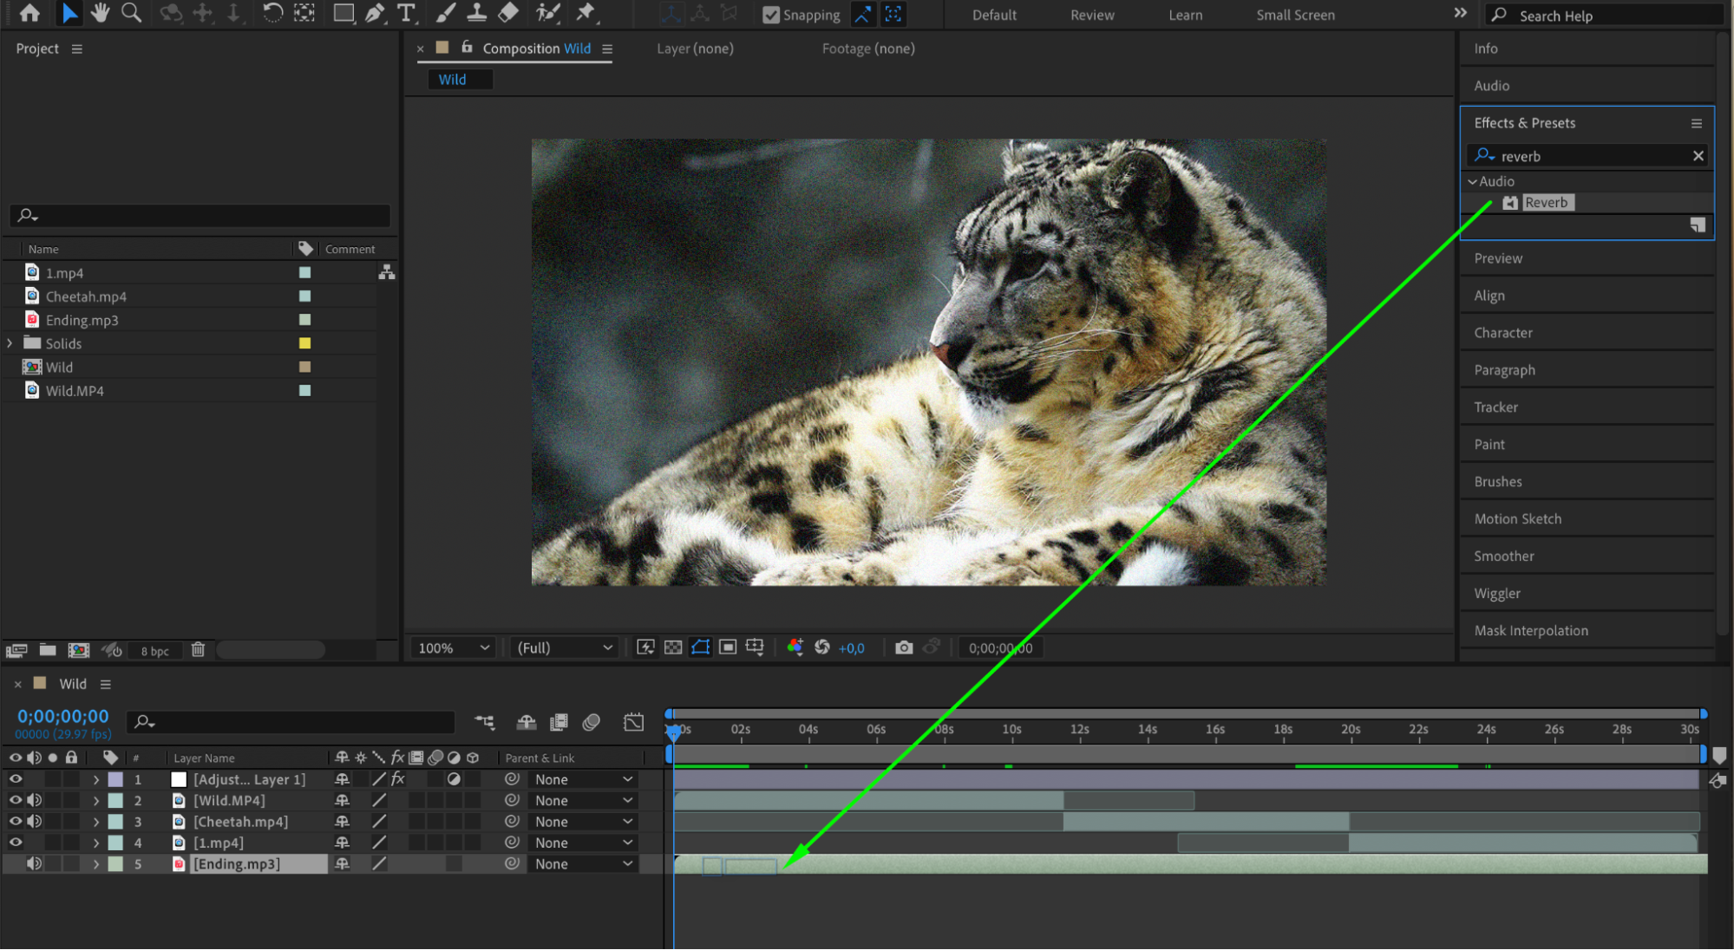1734x950 pixels.
Task: Expand the Solids folder
Action: pos(10,343)
